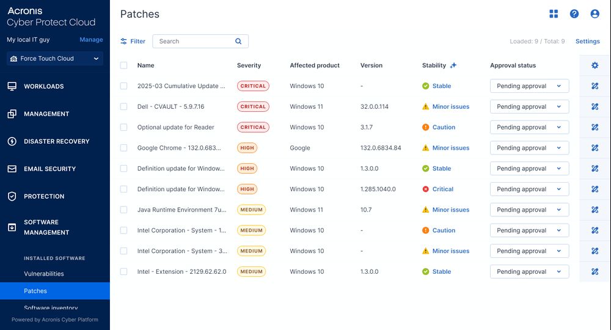The width and height of the screenshot is (611, 330).
Task: Click the table column settings gear icon
Action: click(x=595, y=65)
